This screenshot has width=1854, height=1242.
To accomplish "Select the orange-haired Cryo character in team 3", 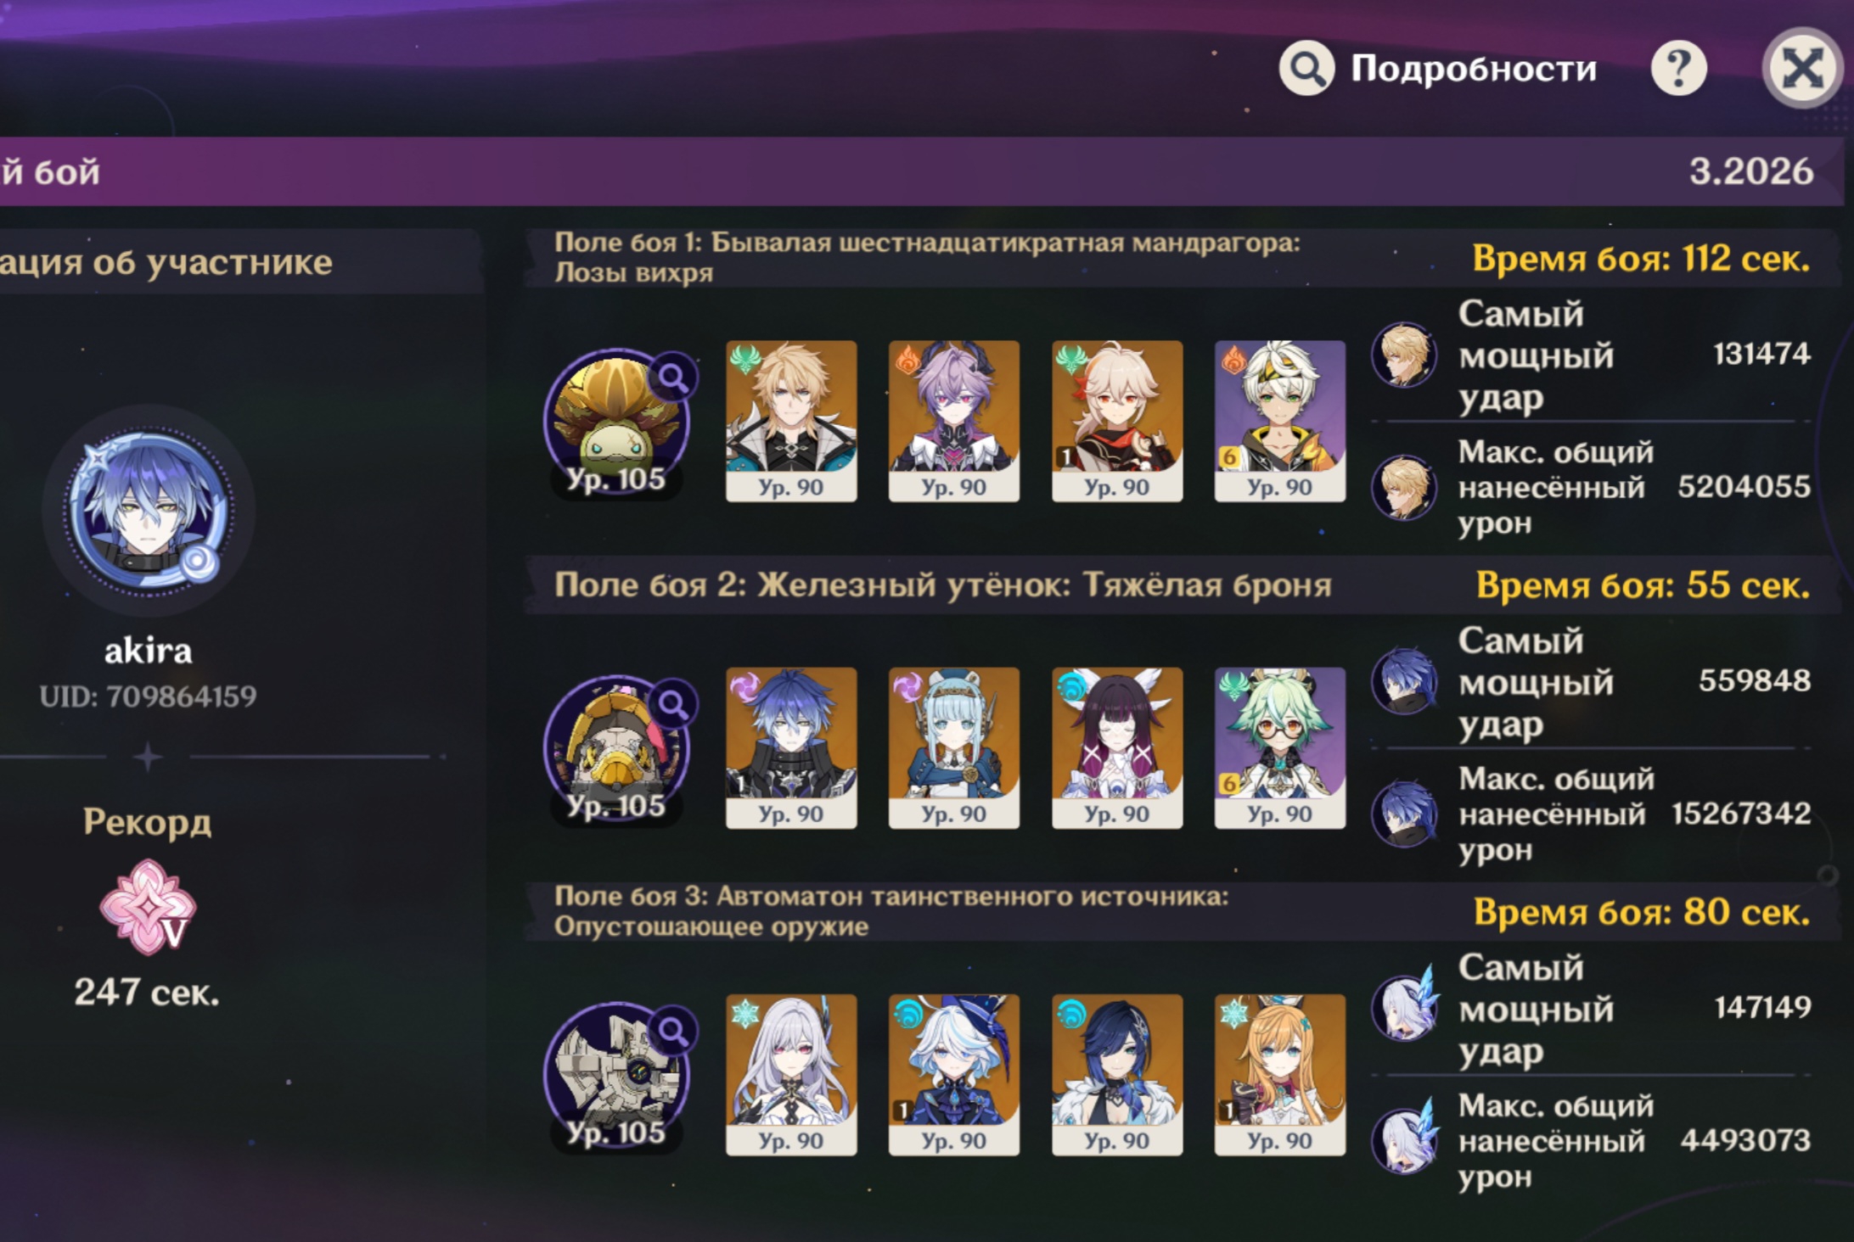I will (1280, 1074).
